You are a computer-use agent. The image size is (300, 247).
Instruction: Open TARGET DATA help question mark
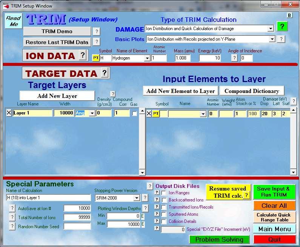(x=104, y=73)
